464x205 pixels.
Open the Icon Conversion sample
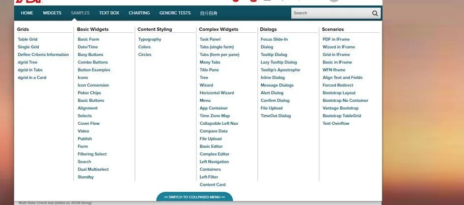point(93,85)
